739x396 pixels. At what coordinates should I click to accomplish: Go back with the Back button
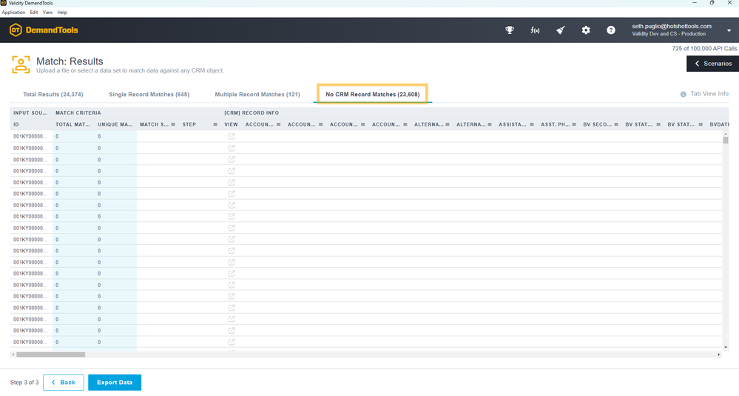point(63,383)
